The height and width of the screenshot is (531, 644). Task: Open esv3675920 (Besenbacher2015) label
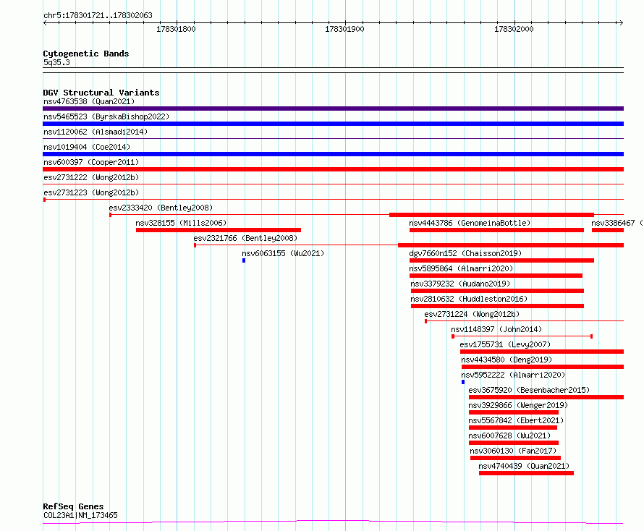tap(529, 390)
